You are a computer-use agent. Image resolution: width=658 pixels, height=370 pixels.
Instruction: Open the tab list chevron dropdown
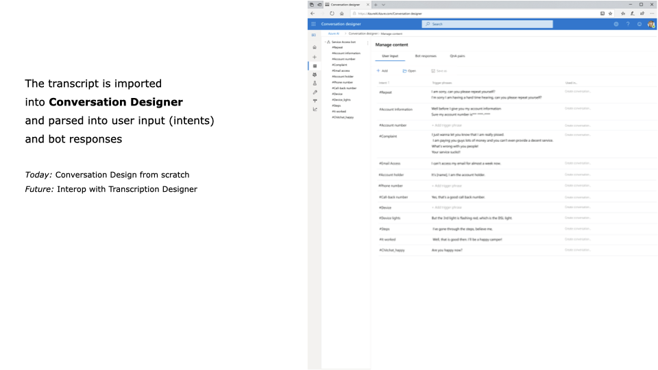tap(383, 5)
